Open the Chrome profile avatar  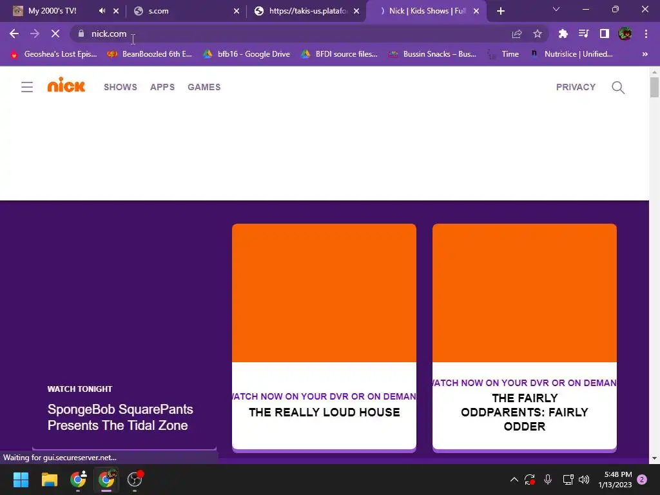[x=625, y=34]
